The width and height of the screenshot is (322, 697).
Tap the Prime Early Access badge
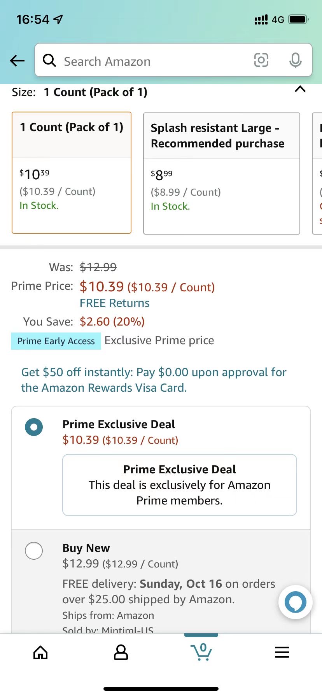(x=56, y=341)
